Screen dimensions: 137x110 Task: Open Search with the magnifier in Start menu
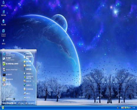(x=27, y=94)
